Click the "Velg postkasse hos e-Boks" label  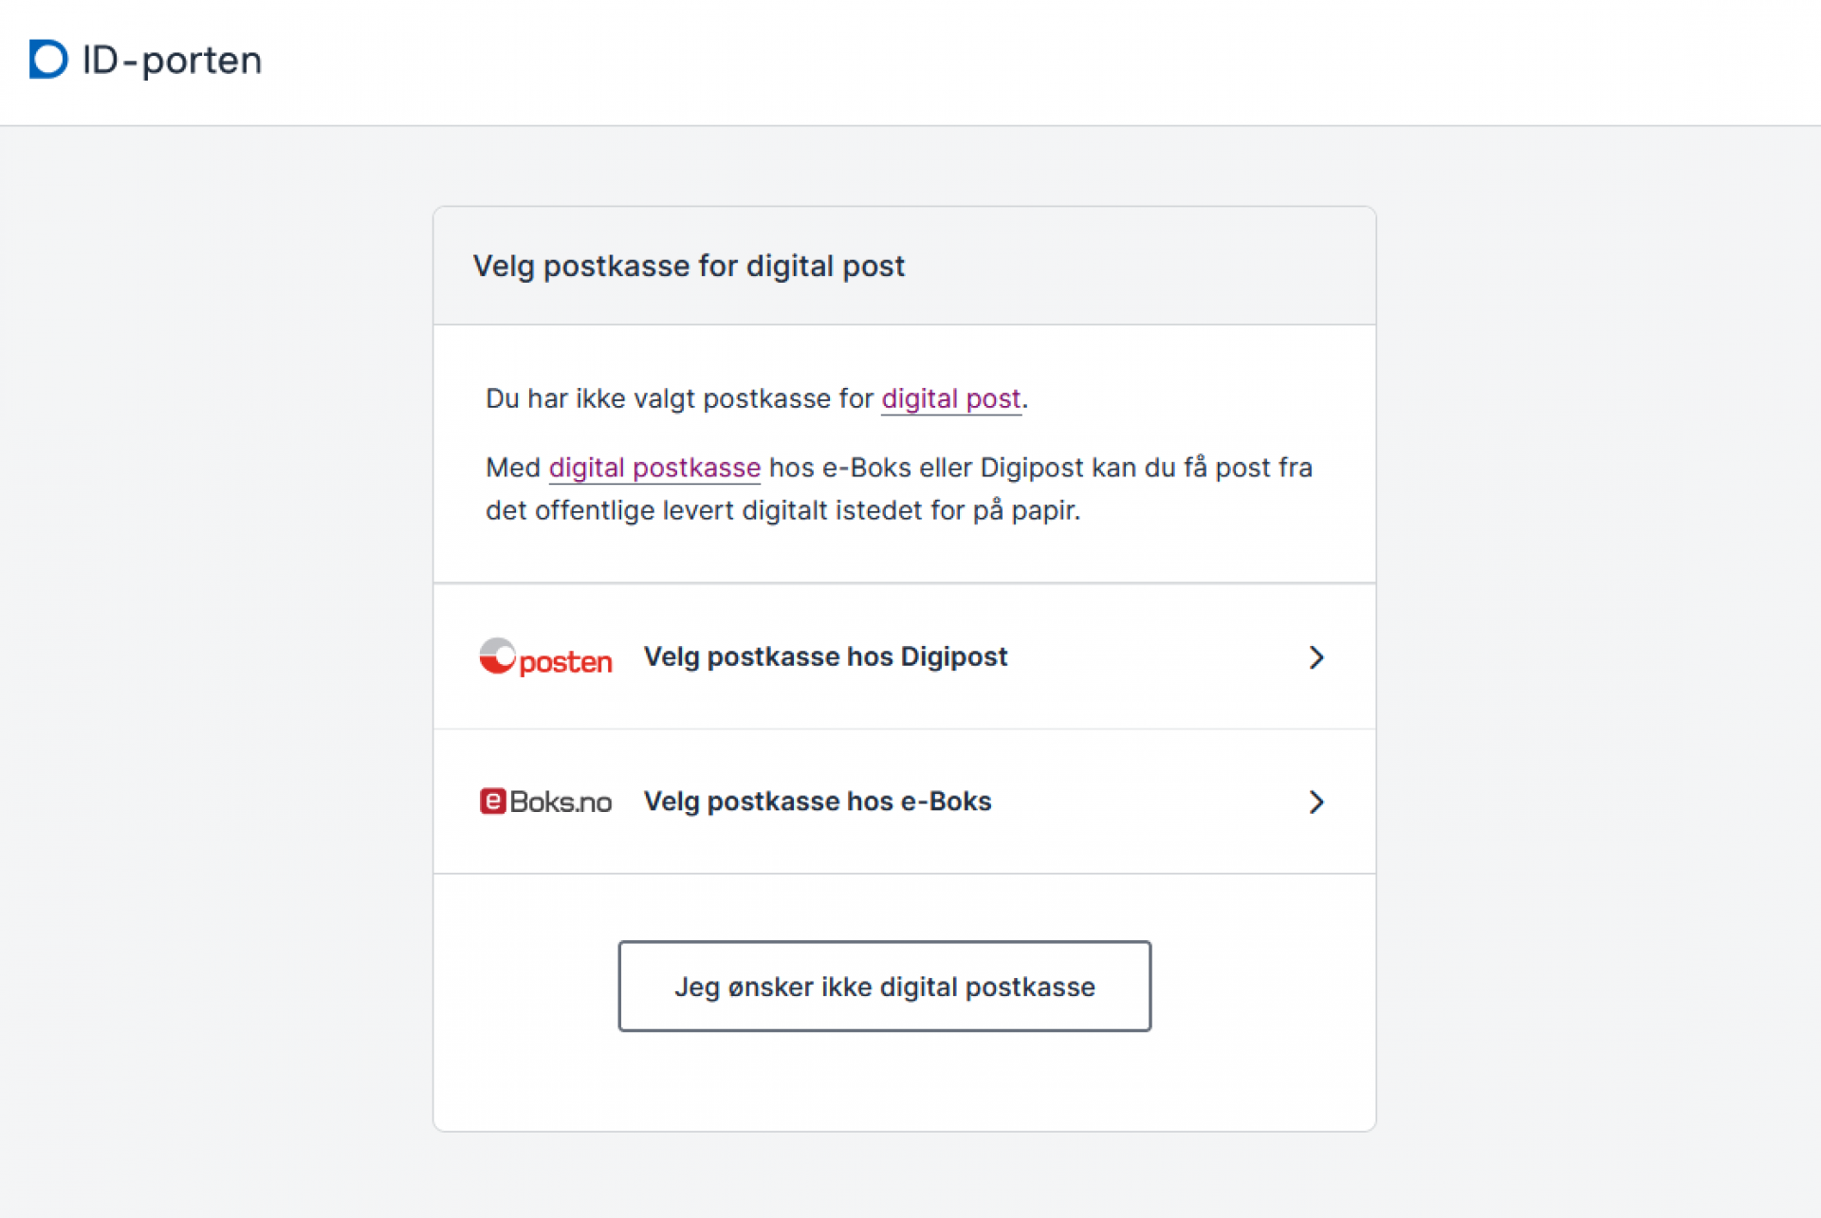(818, 802)
